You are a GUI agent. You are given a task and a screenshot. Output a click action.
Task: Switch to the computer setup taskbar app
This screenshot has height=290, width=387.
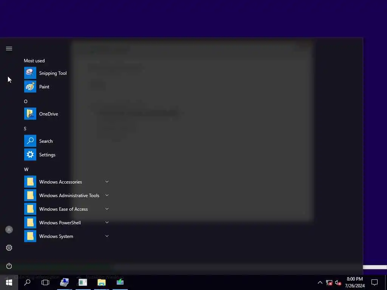(x=64, y=282)
